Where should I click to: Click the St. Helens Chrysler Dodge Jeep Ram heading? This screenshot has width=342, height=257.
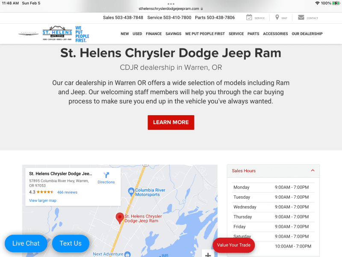point(171,53)
